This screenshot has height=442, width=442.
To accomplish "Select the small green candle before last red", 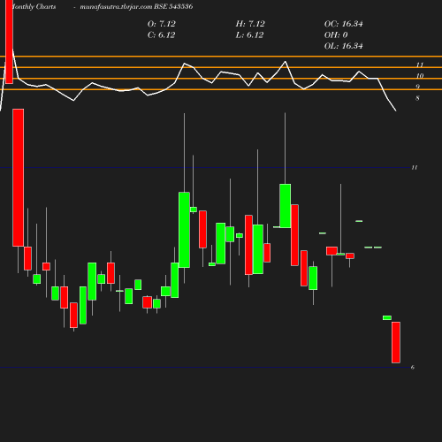I will pos(387,317).
